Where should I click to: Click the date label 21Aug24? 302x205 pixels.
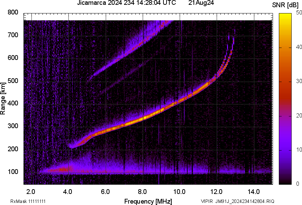tap(201, 3)
